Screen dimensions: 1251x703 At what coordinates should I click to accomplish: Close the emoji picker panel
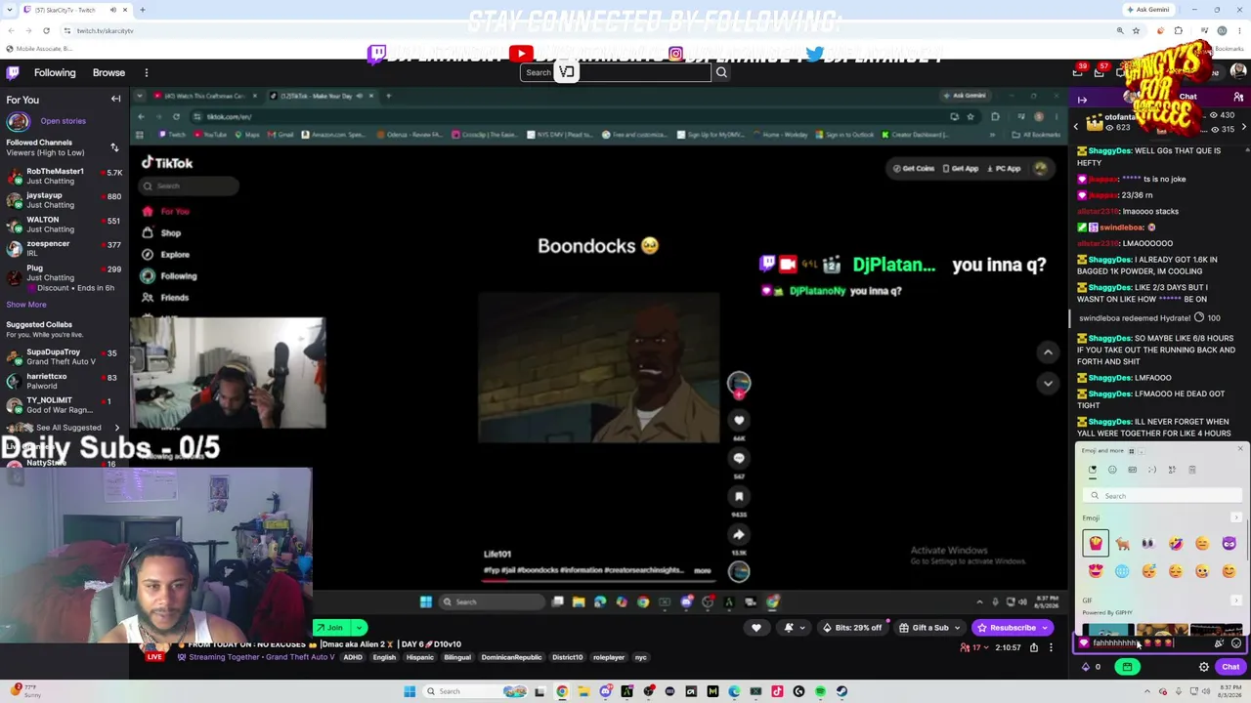(x=1240, y=449)
